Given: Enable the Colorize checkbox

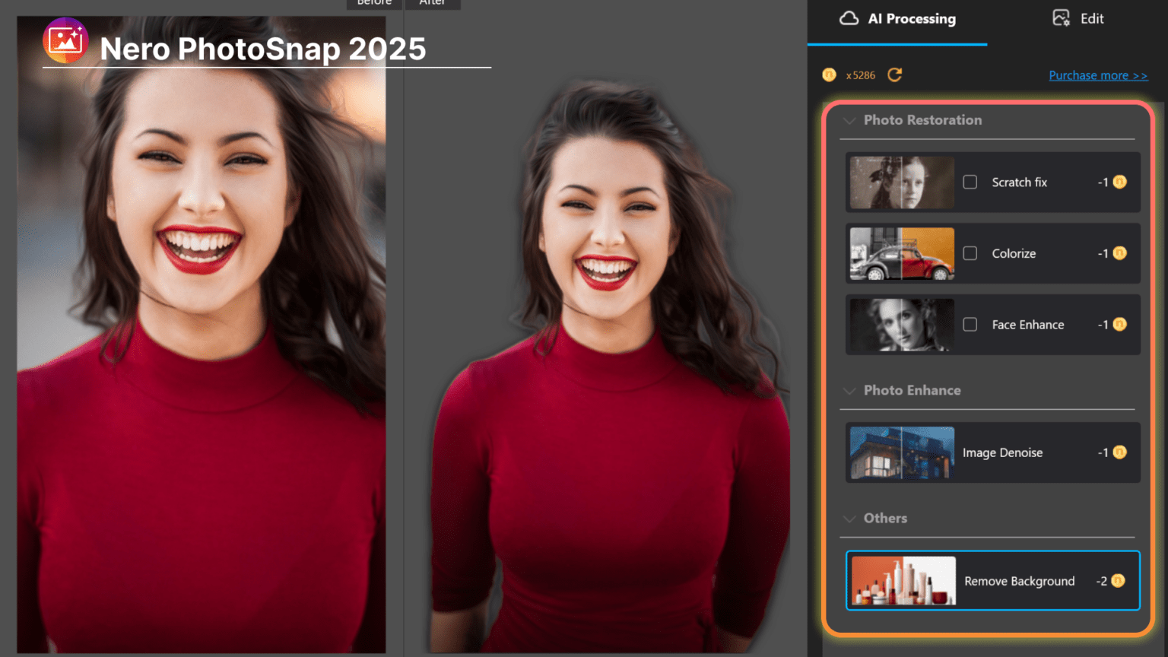Looking at the screenshot, I should [x=970, y=253].
